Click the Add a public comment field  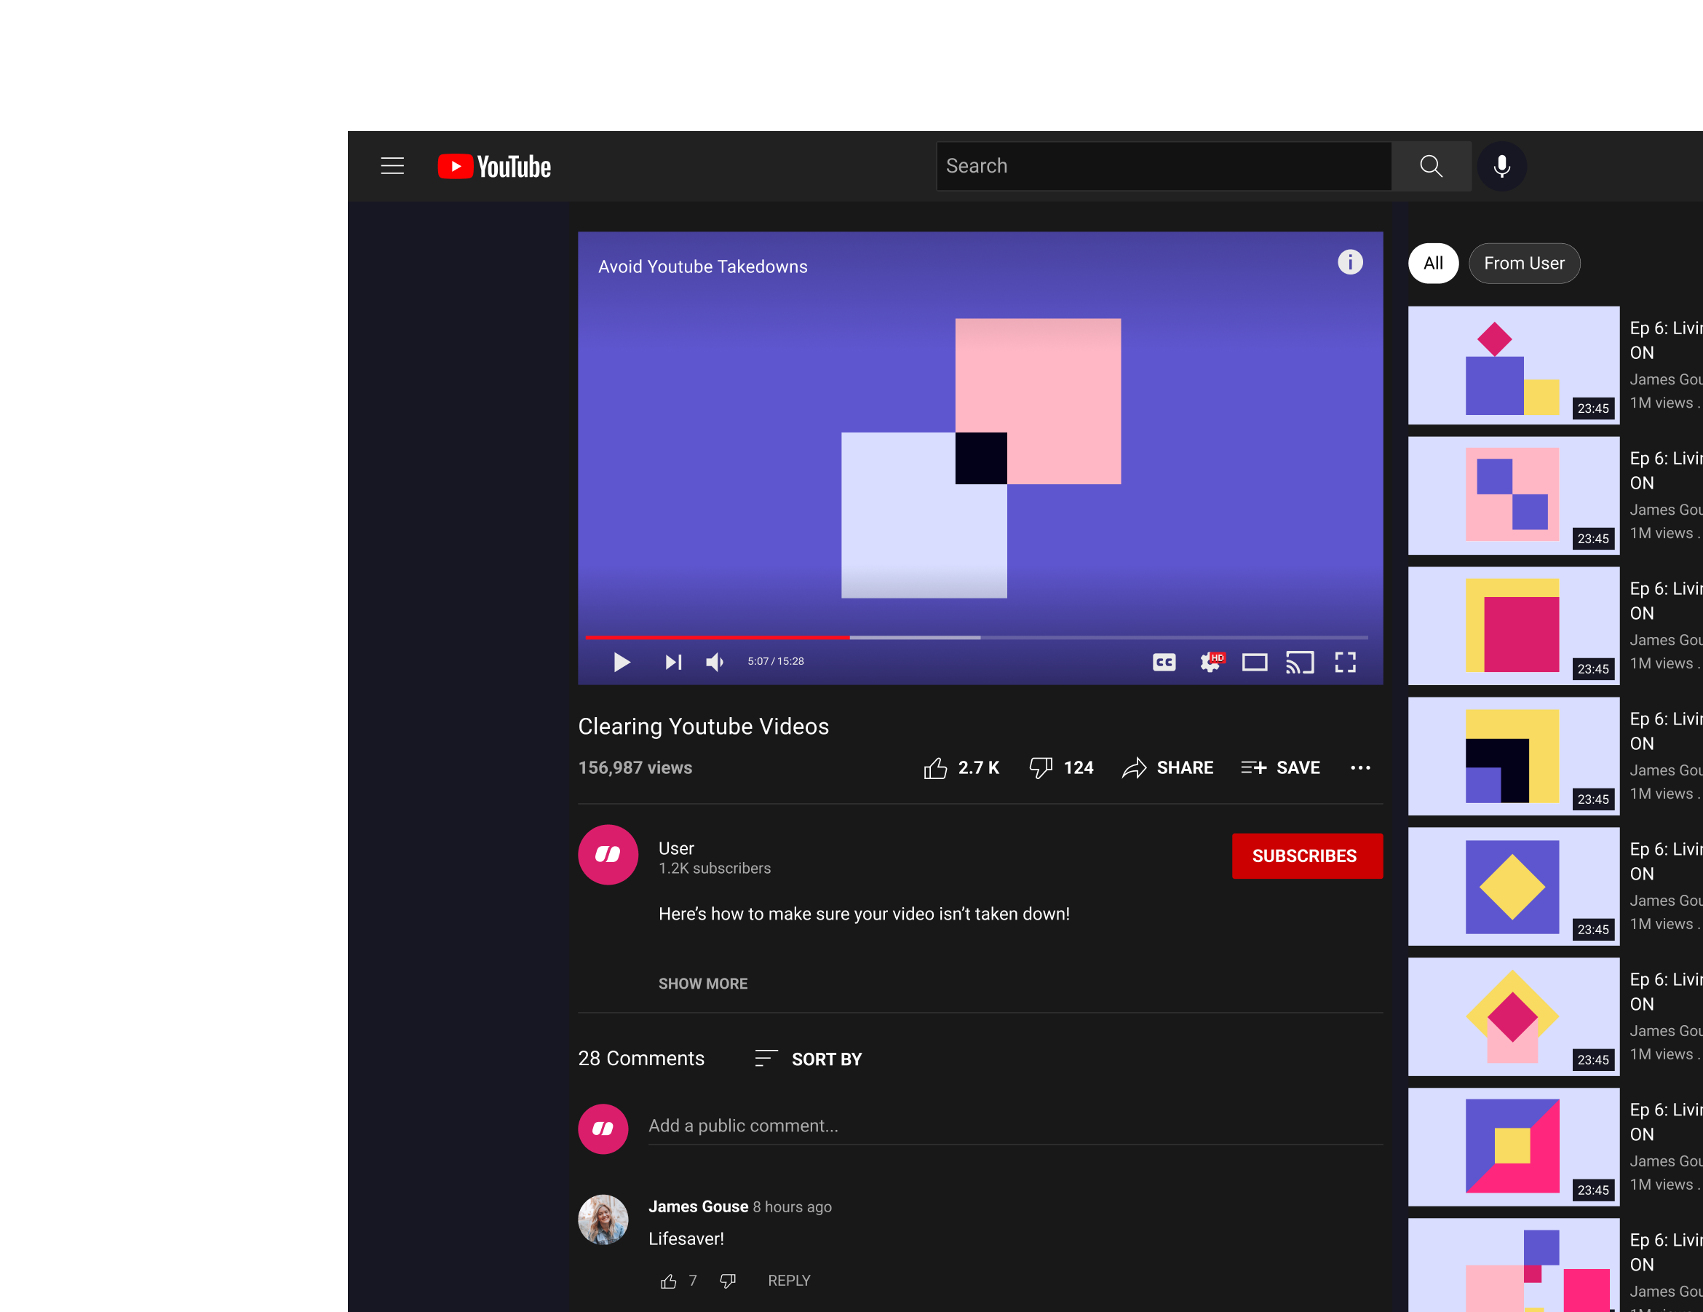pyautogui.click(x=1015, y=1126)
